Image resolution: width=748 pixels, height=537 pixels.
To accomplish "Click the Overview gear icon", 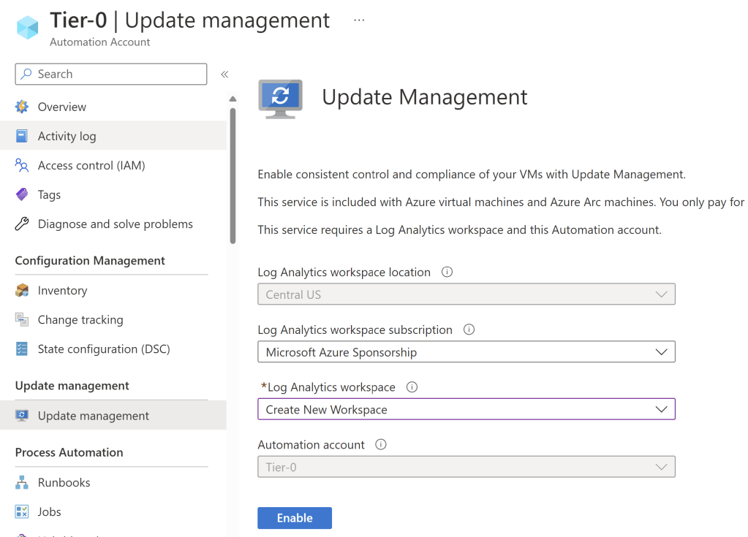I will (22, 107).
